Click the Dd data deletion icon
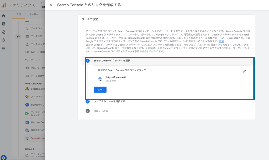The width and height of the screenshot is (269, 160). click(x=27, y=76)
